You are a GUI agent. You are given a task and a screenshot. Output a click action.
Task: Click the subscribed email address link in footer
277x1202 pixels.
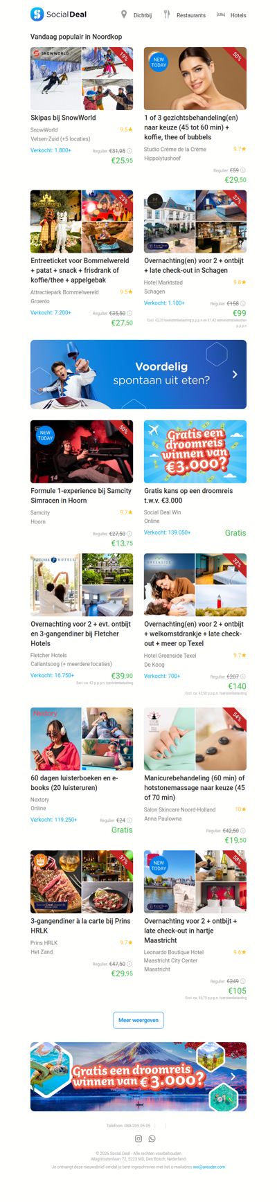tap(209, 1167)
